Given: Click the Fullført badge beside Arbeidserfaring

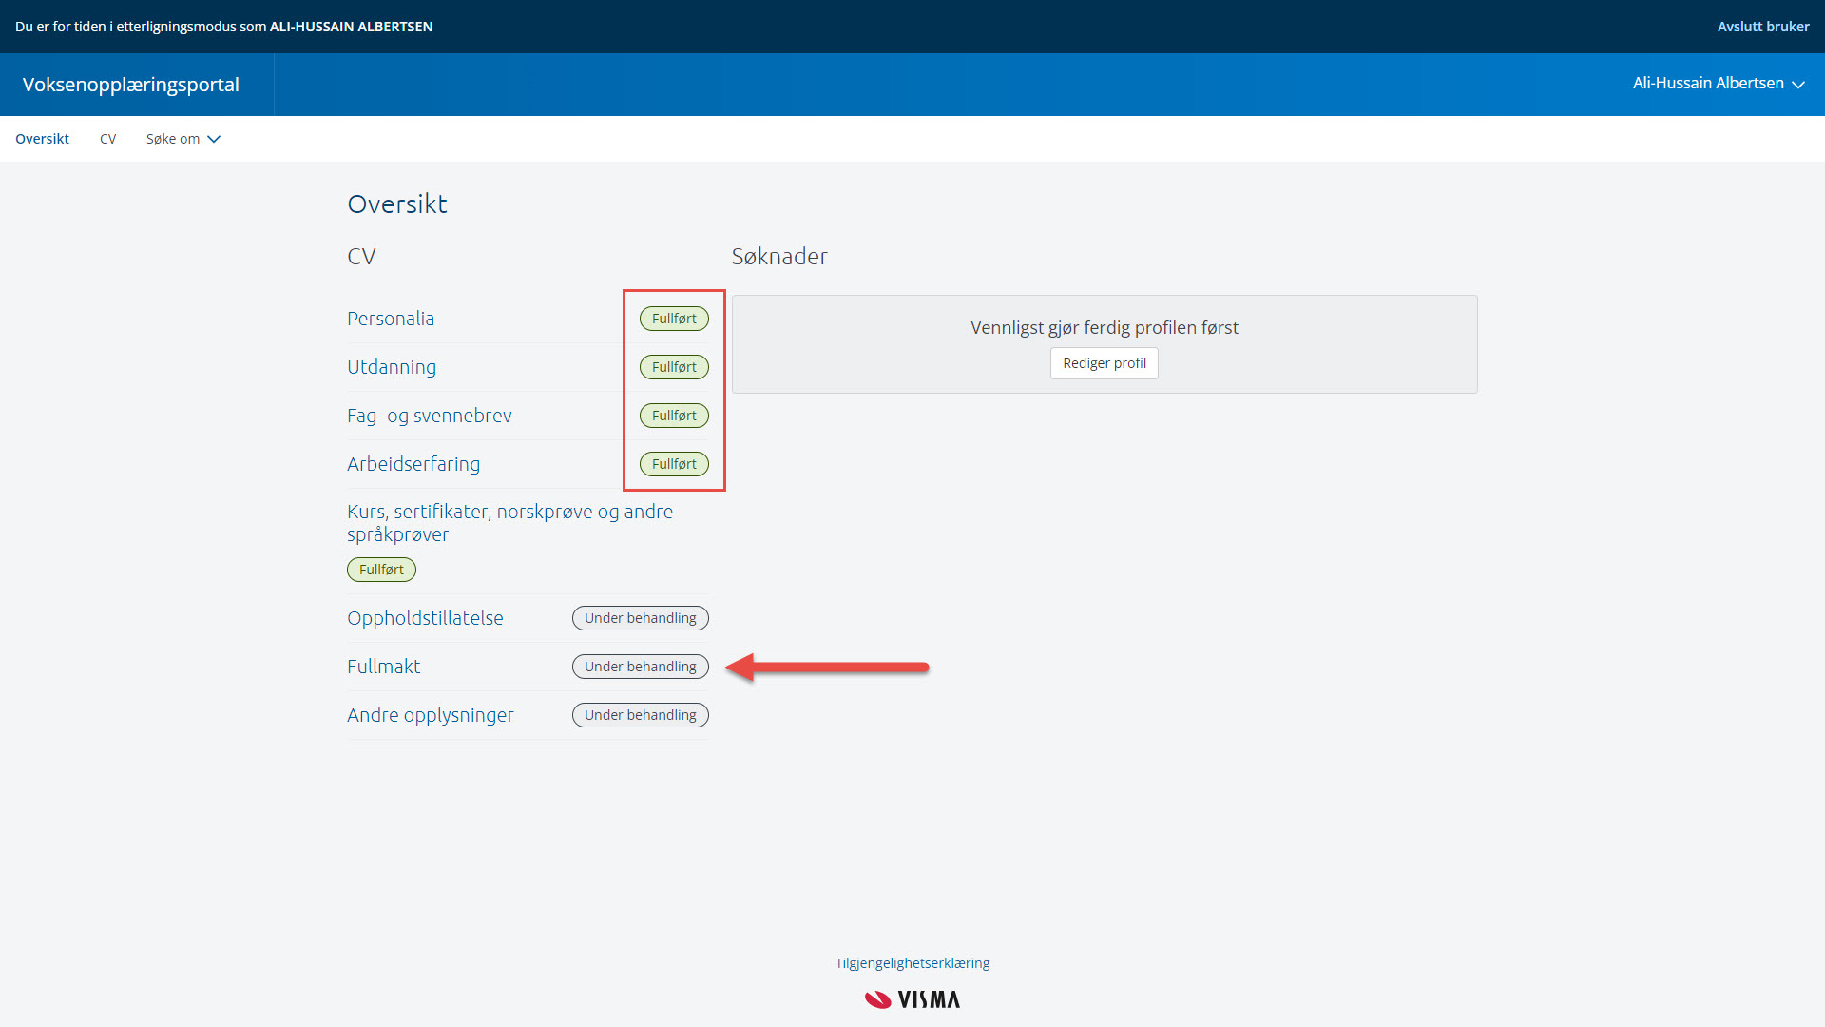Looking at the screenshot, I should pyautogui.click(x=674, y=464).
